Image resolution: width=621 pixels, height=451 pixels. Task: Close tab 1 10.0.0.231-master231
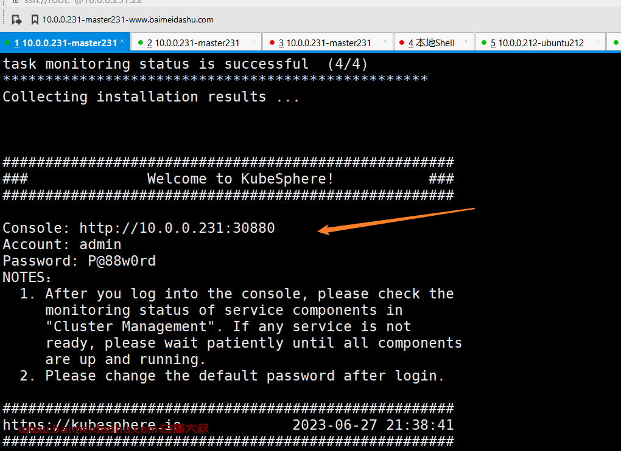tap(122, 41)
